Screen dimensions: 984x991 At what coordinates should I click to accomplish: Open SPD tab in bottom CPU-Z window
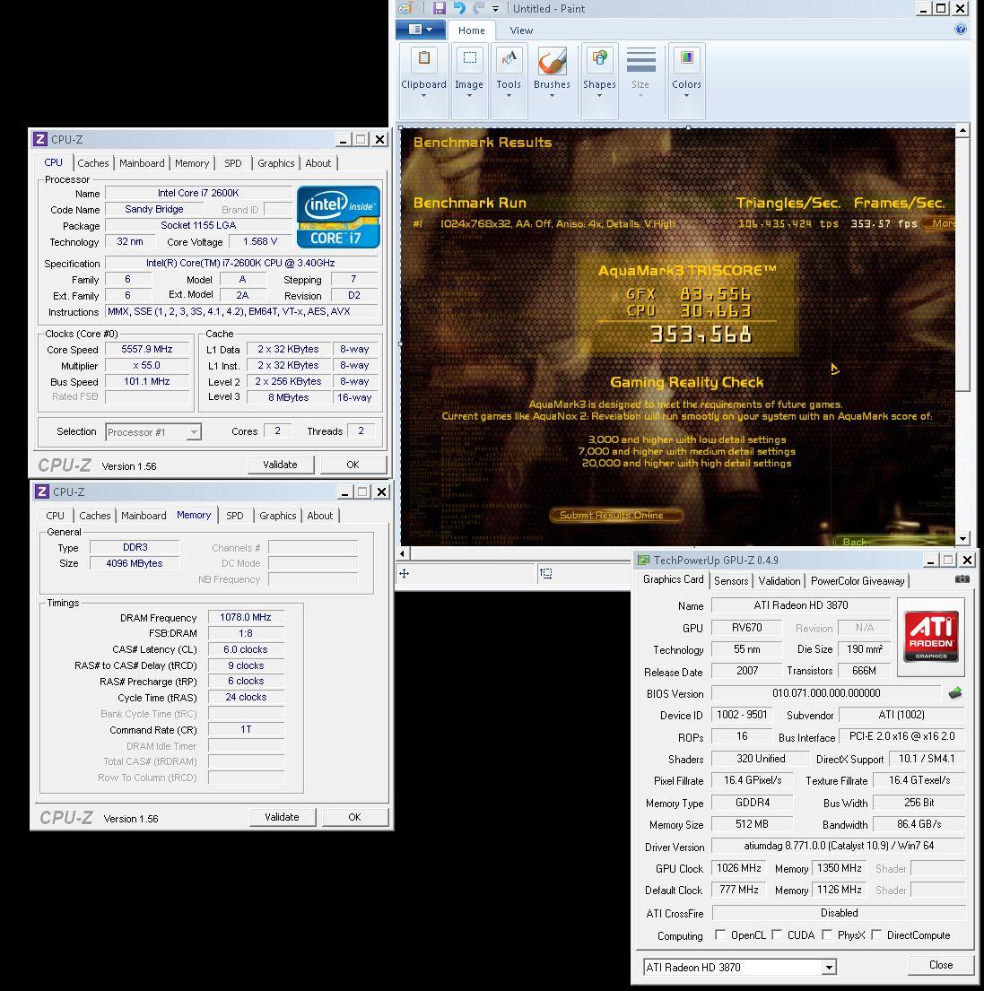tap(234, 516)
